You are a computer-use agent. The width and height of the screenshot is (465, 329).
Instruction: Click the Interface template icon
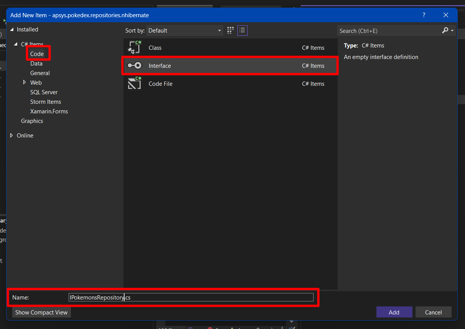point(135,66)
